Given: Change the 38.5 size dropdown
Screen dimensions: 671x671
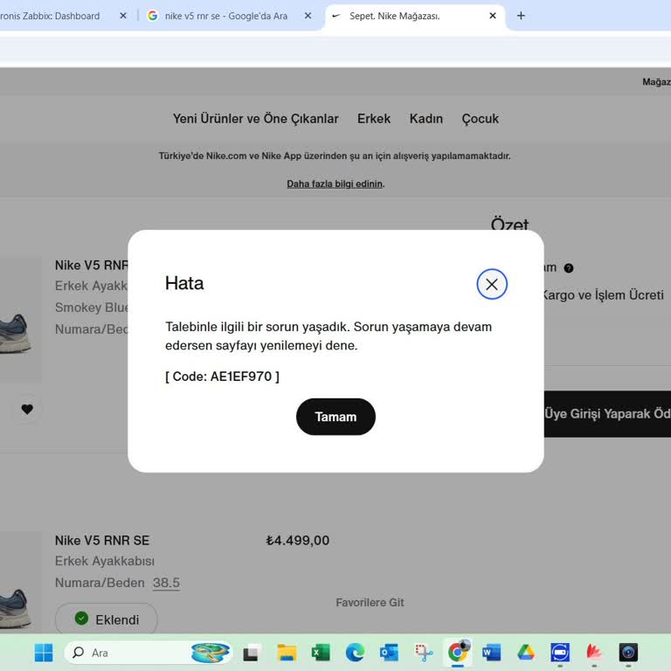Looking at the screenshot, I should [166, 583].
